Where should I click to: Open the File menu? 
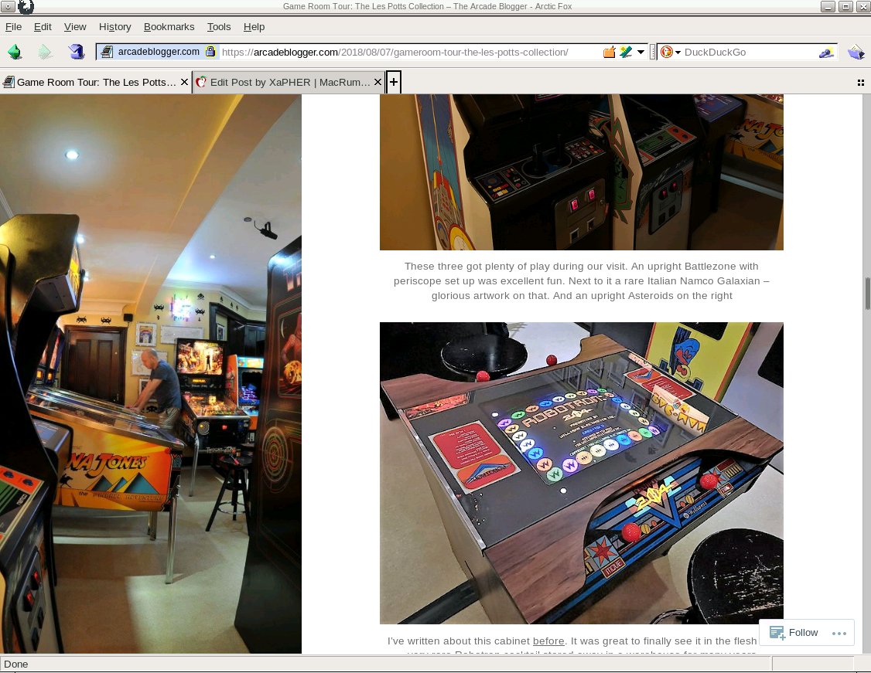[x=13, y=26]
